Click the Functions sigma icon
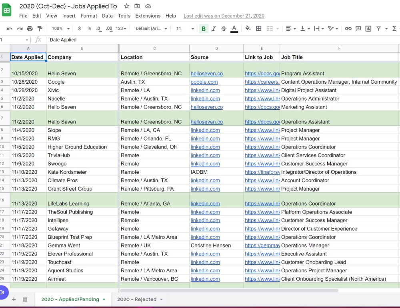Screen dimensions: 400x308 pos(394,28)
